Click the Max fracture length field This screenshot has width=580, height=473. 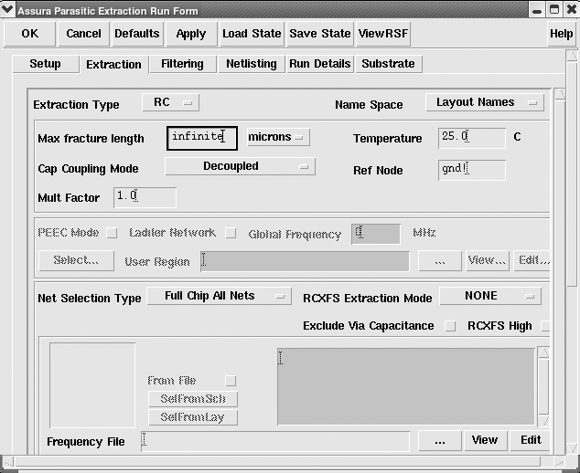pos(202,138)
